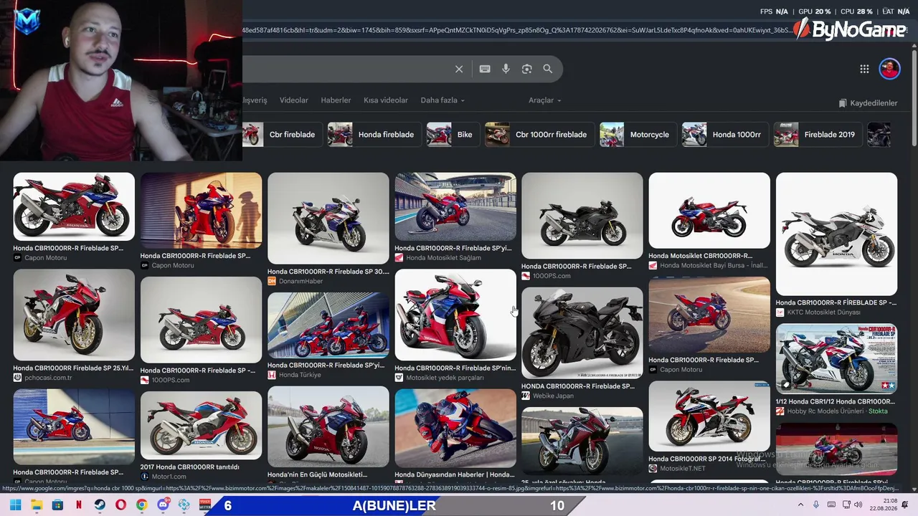Open Google Lens image search icon

pyautogui.click(x=527, y=69)
